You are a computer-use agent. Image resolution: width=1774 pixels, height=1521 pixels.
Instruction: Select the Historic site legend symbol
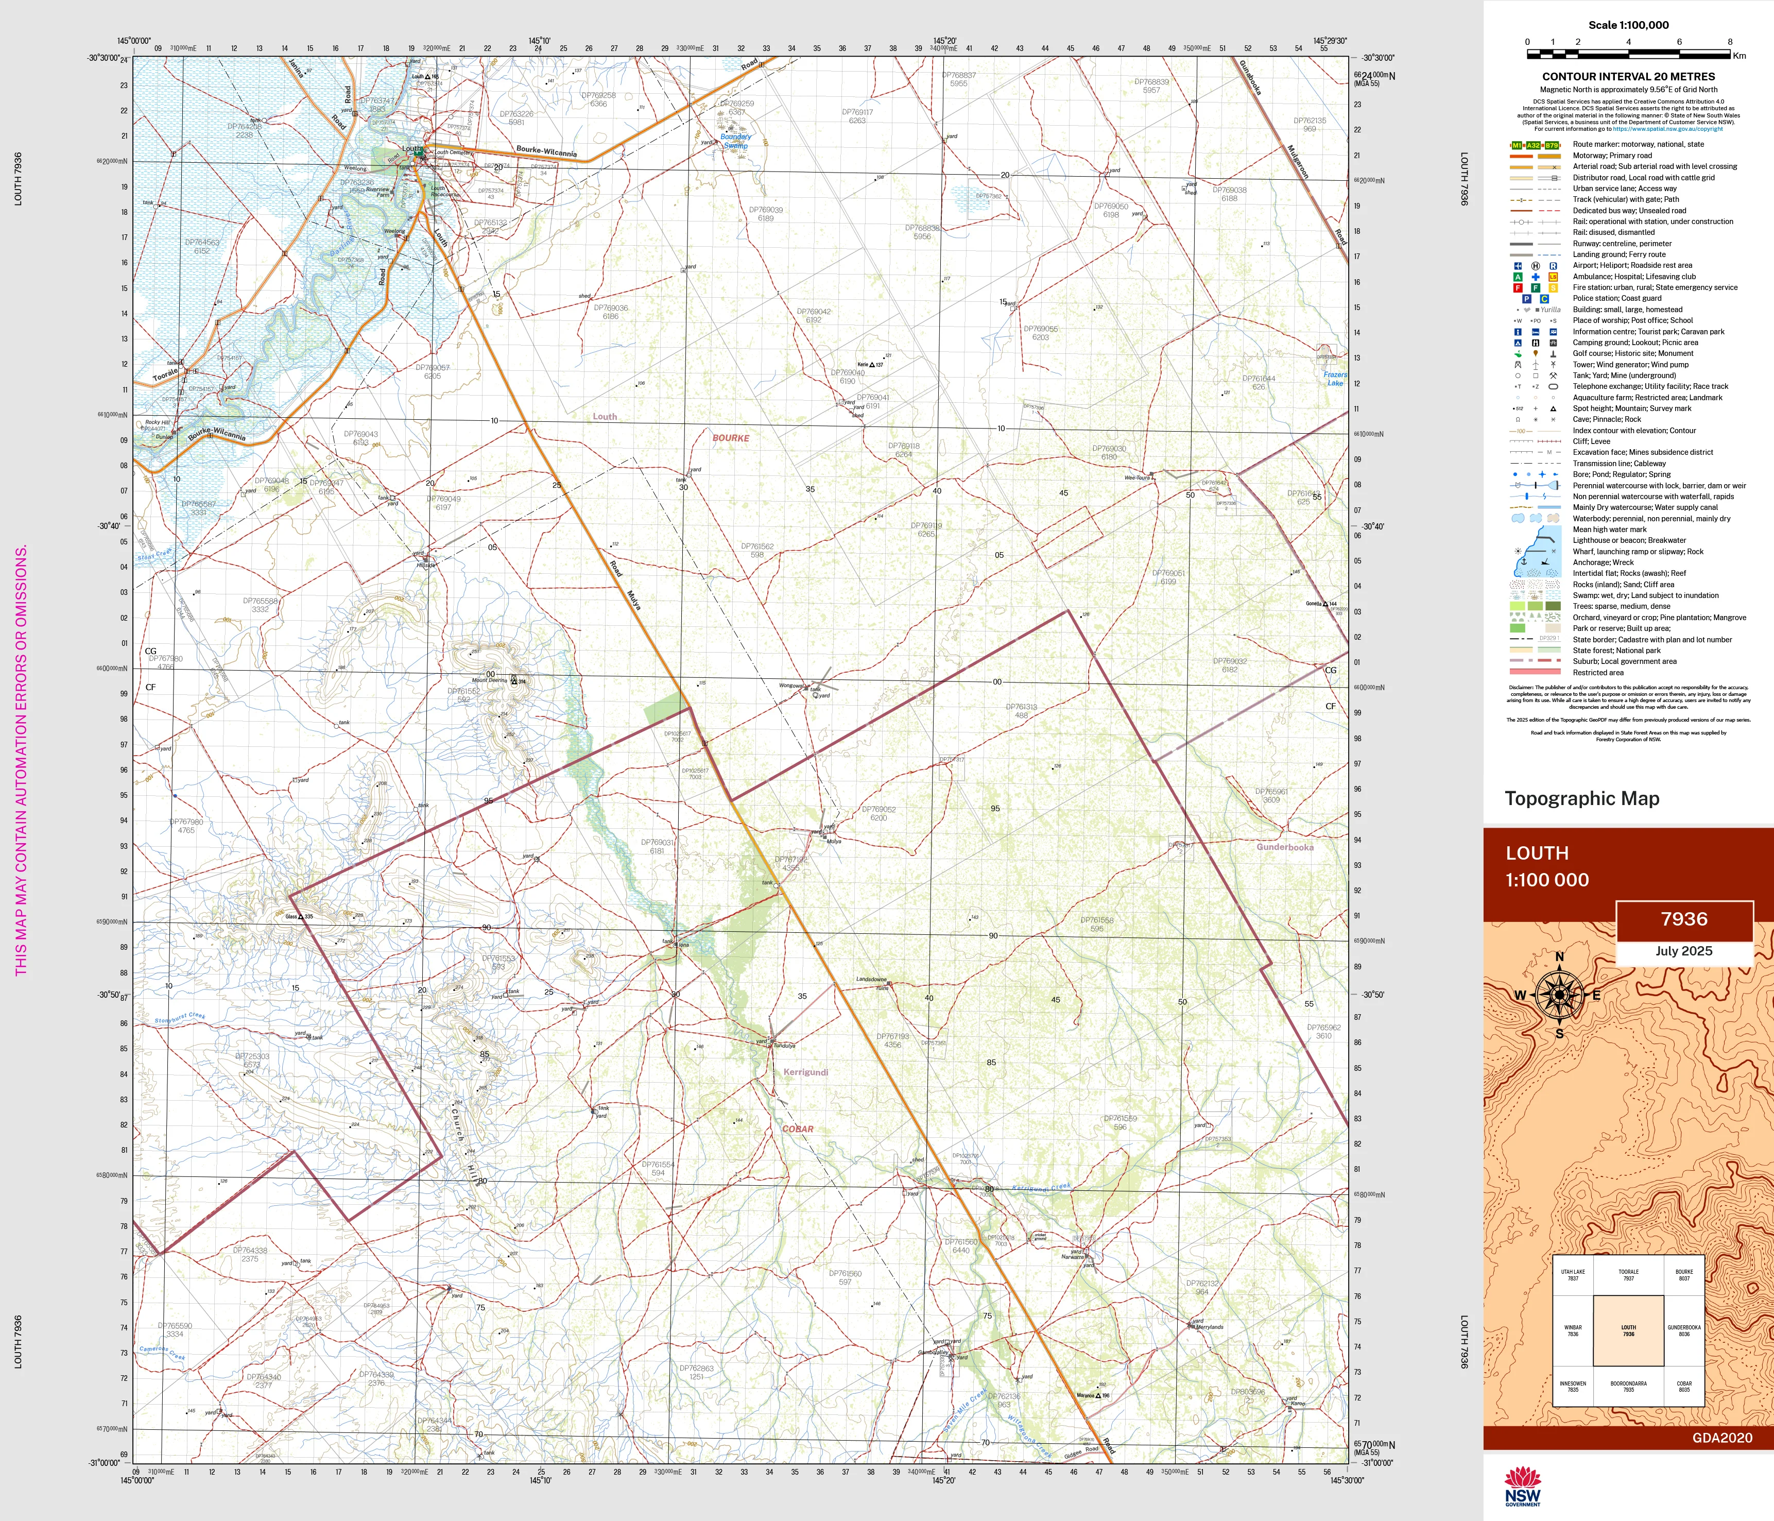[1536, 353]
